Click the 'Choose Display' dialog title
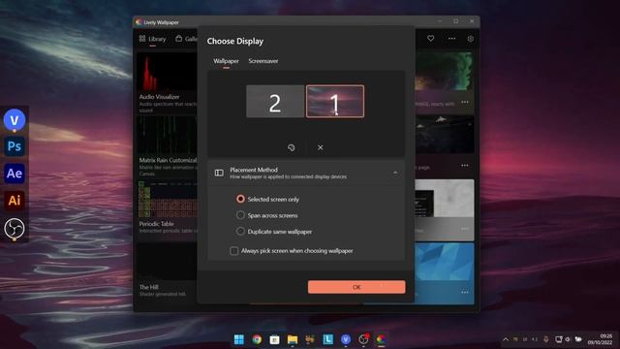 tap(235, 41)
